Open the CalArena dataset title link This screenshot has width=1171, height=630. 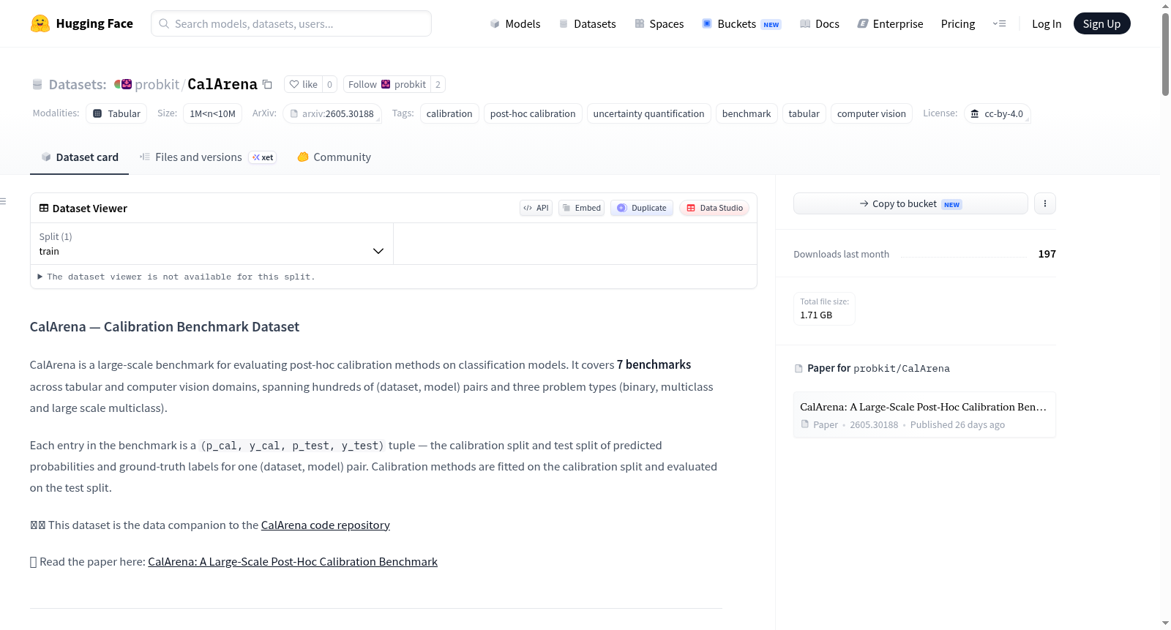point(222,84)
